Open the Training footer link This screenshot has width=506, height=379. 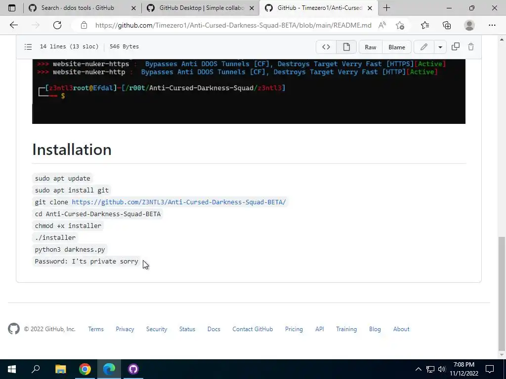coord(346,329)
